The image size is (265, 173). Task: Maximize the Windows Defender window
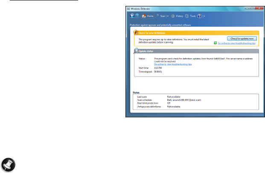252,8
